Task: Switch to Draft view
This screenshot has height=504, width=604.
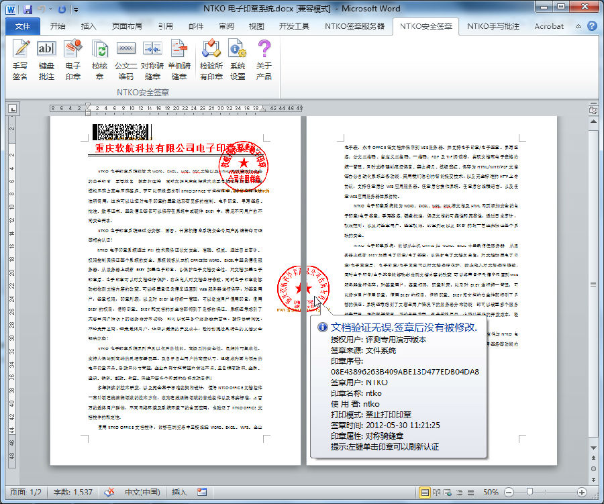Action: click(x=470, y=492)
